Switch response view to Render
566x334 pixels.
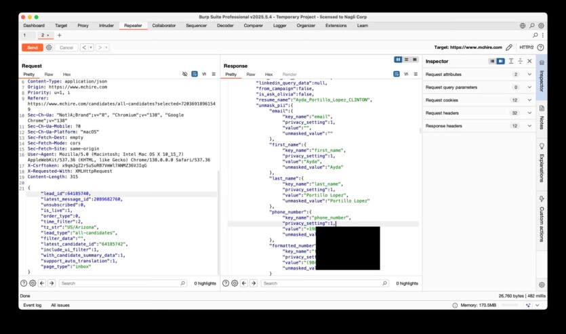[x=289, y=75]
